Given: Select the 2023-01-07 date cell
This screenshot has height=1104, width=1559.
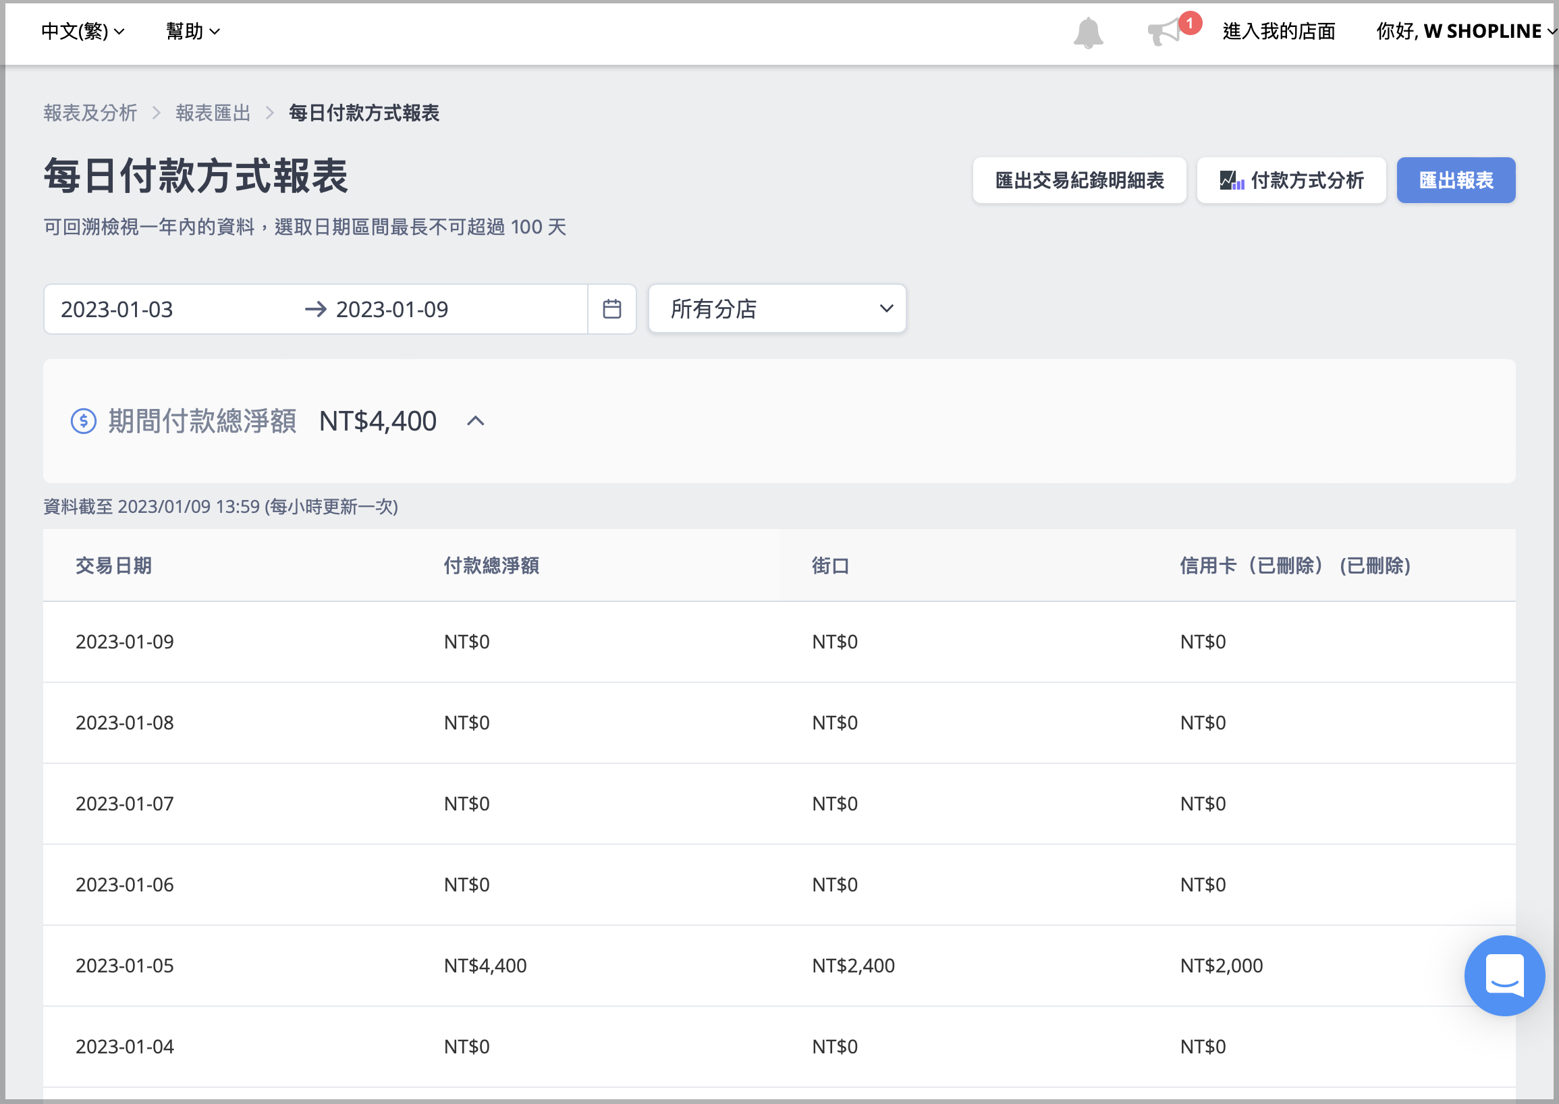Looking at the screenshot, I should [124, 804].
